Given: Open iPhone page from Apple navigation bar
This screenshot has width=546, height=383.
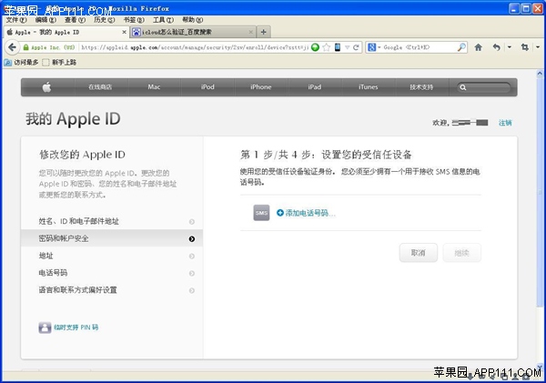Looking at the screenshot, I should (261, 87).
